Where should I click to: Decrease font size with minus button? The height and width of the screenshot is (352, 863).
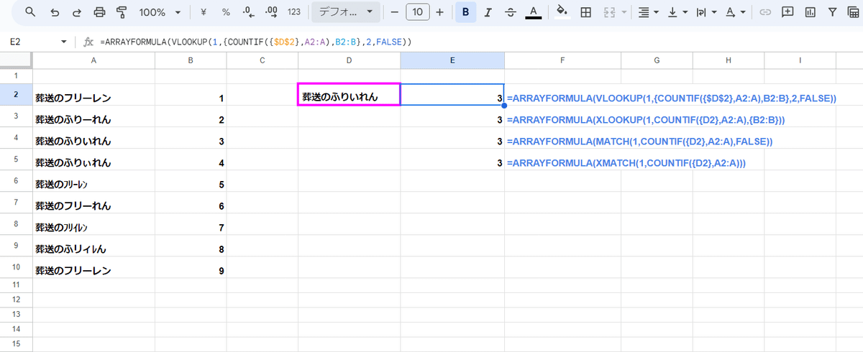click(x=394, y=12)
